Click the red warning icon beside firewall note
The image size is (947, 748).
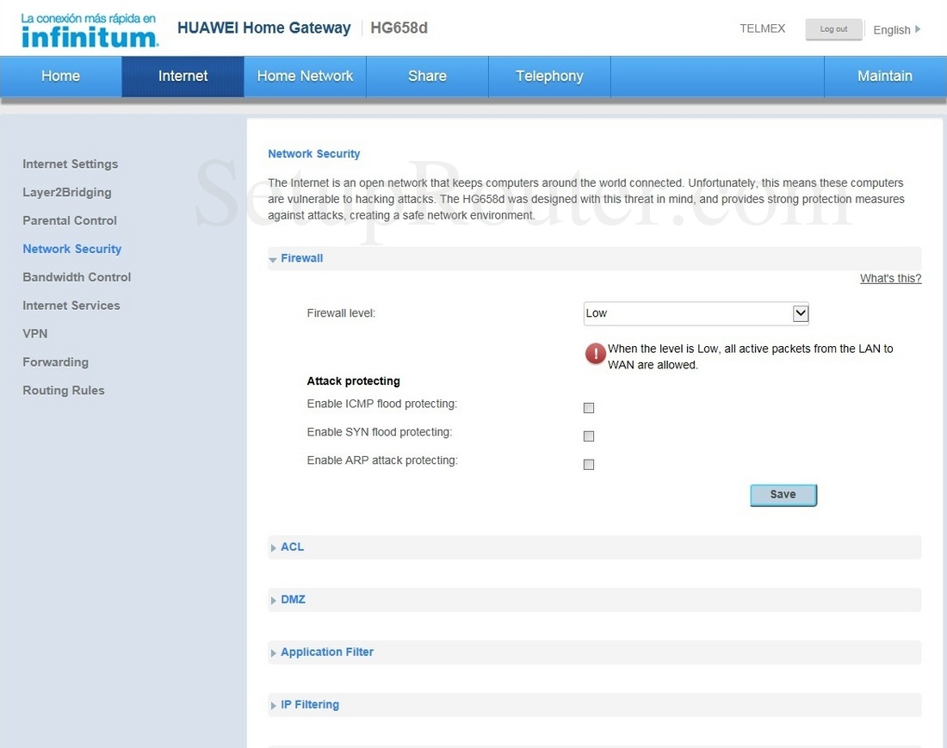(x=595, y=353)
